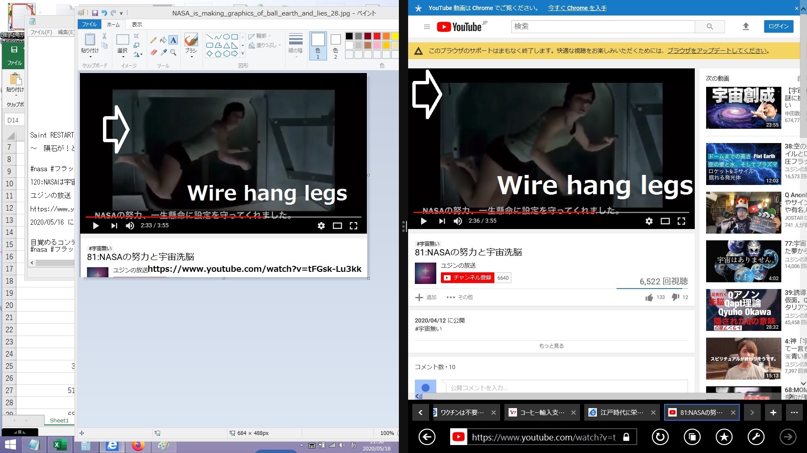
Task: Activate Color 2 selector in Paint
Action: [x=335, y=46]
